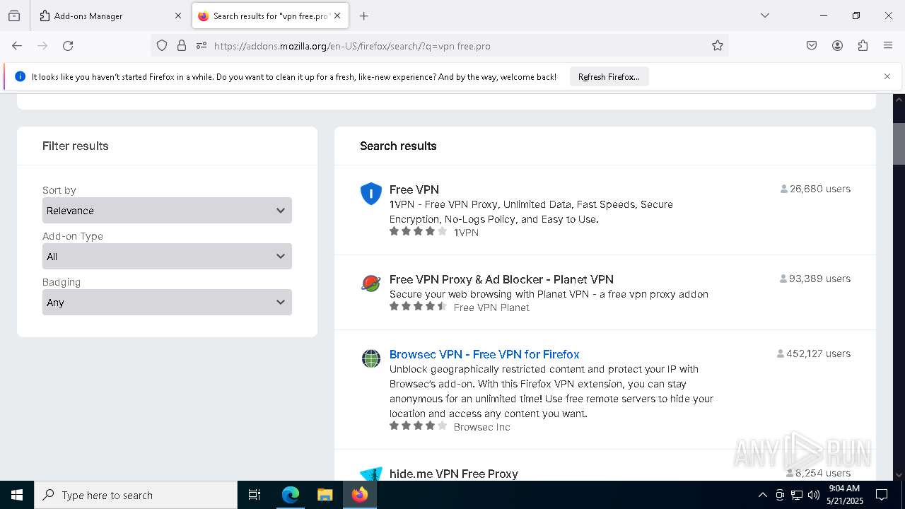Close the Add-ons Manager tab
Screen dimensions: 905x509
click(x=177, y=16)
